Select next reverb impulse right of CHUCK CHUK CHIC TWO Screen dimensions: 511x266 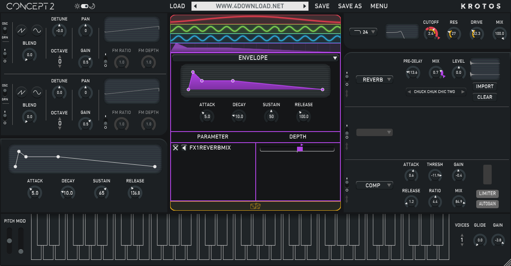point(463,92)
